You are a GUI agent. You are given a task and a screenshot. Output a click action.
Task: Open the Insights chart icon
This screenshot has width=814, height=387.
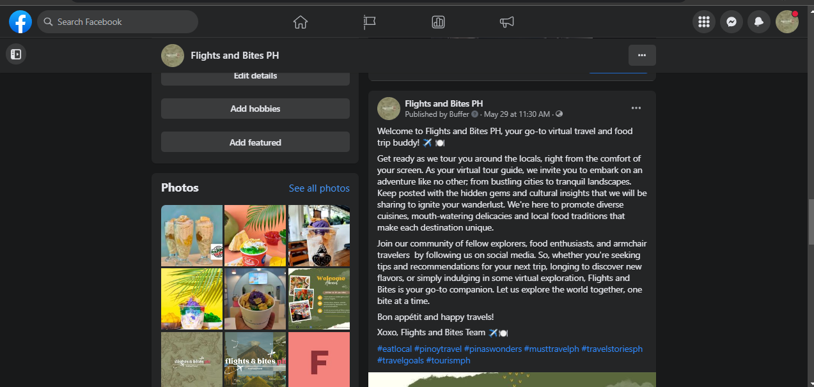pyautogui.click(x=438, y=22)
